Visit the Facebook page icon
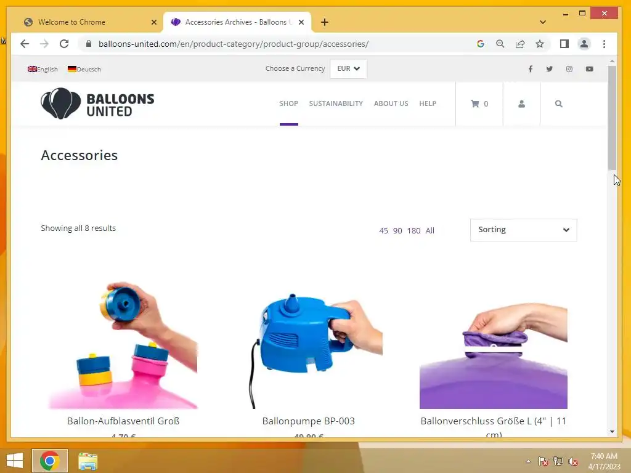The height and width of the screenshot is (473, 631). [531, 69]
